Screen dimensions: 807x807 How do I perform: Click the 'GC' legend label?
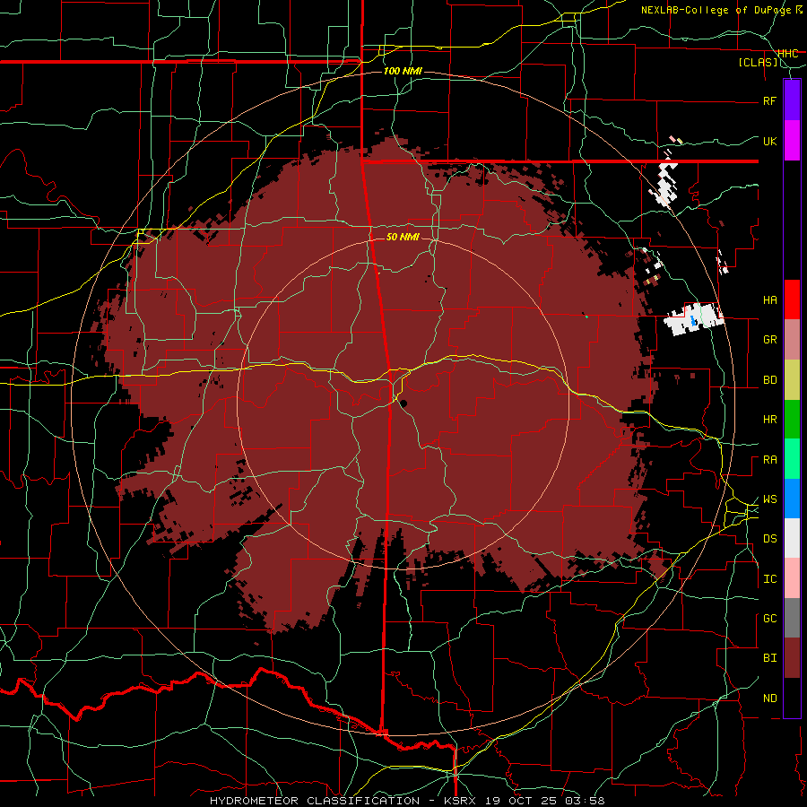[770, 619]
